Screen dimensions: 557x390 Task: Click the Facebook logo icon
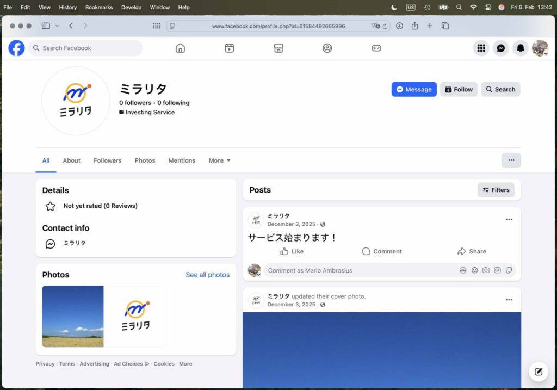pos(16,48)
